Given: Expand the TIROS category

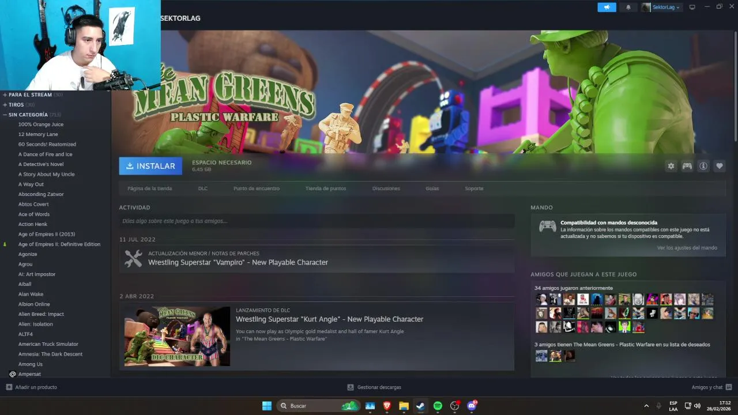Looking at the screenshot, I should click(x=18, y=105).
